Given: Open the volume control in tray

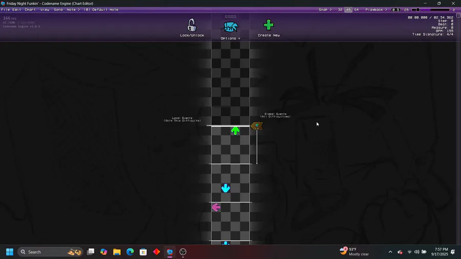Looking at the screenshot, I should [x=416, y=252].
